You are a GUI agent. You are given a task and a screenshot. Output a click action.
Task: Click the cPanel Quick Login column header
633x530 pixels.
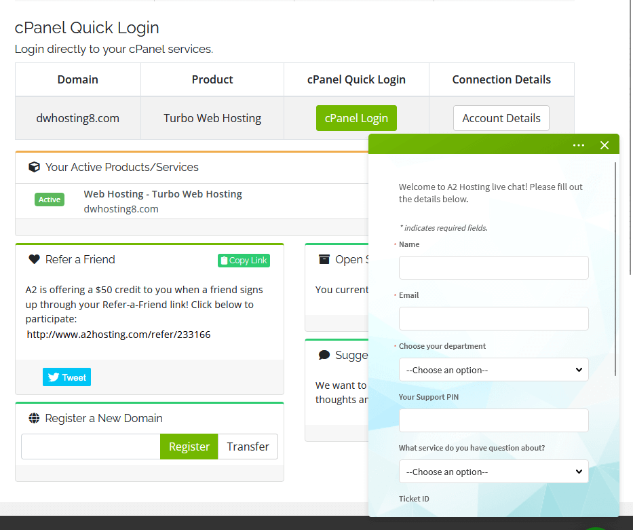click(x=356, y=79)
